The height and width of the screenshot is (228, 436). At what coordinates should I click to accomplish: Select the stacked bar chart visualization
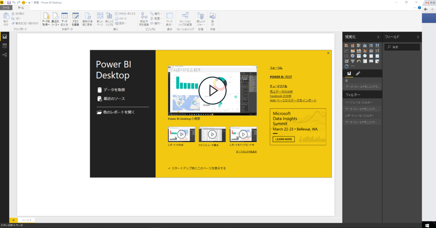pyautogui.click(x=347, y=45)
